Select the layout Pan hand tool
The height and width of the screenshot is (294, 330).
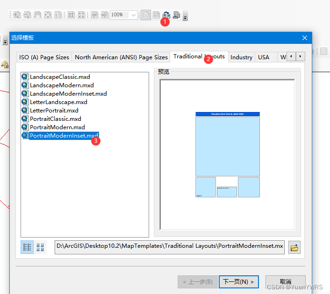[x=37, y=15]
